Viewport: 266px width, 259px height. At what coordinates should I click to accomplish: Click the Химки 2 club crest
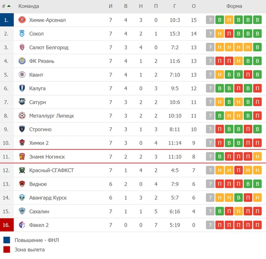coord(22,143)
